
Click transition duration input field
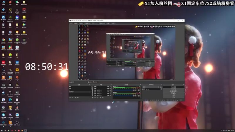[x=152, y=89]
